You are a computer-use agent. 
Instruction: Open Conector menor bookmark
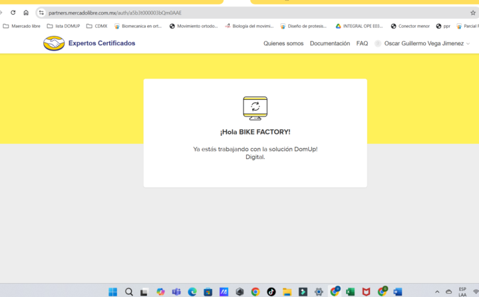[x=410, y=27]
